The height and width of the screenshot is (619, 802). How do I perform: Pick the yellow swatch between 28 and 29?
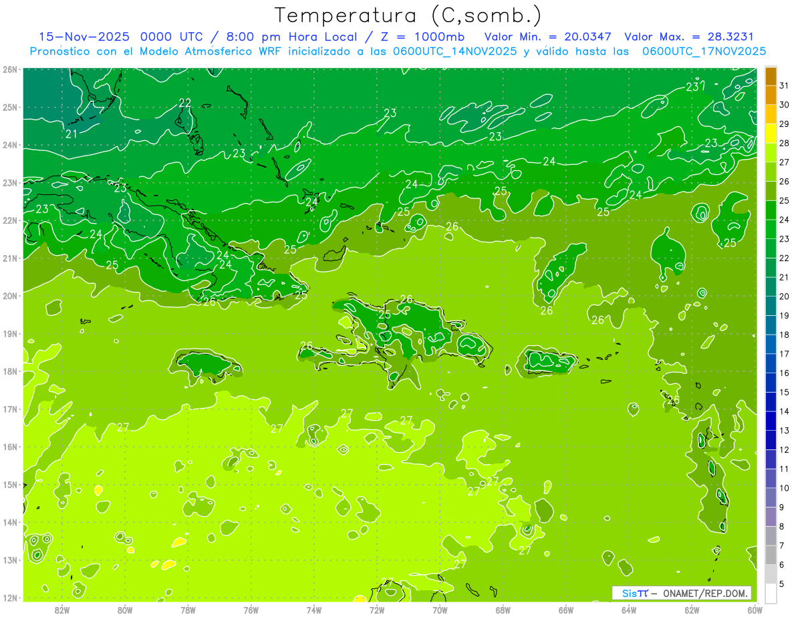pos(771,134)
